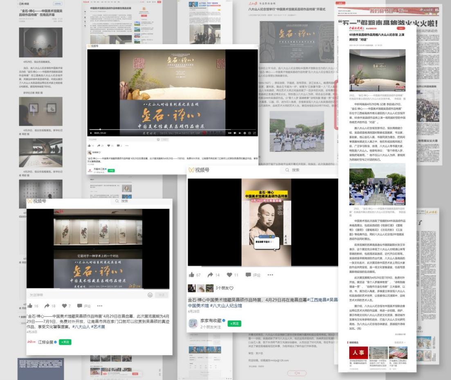451x380 pixels.
Task: Seek along the 01:22 video's progress bar
Action: [172, 130]
